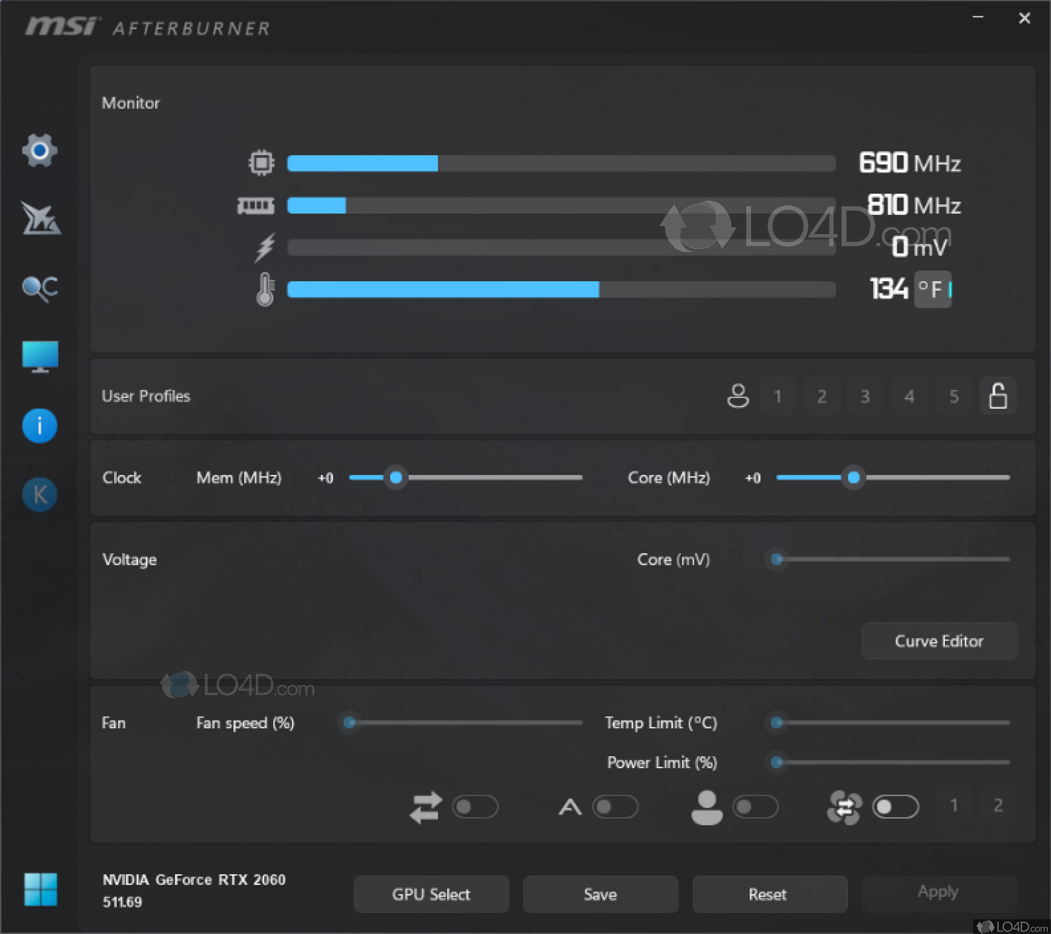The image size is (1051, 934).
Task: Toggle the user-defined fan switch
Action: [755, 807]
